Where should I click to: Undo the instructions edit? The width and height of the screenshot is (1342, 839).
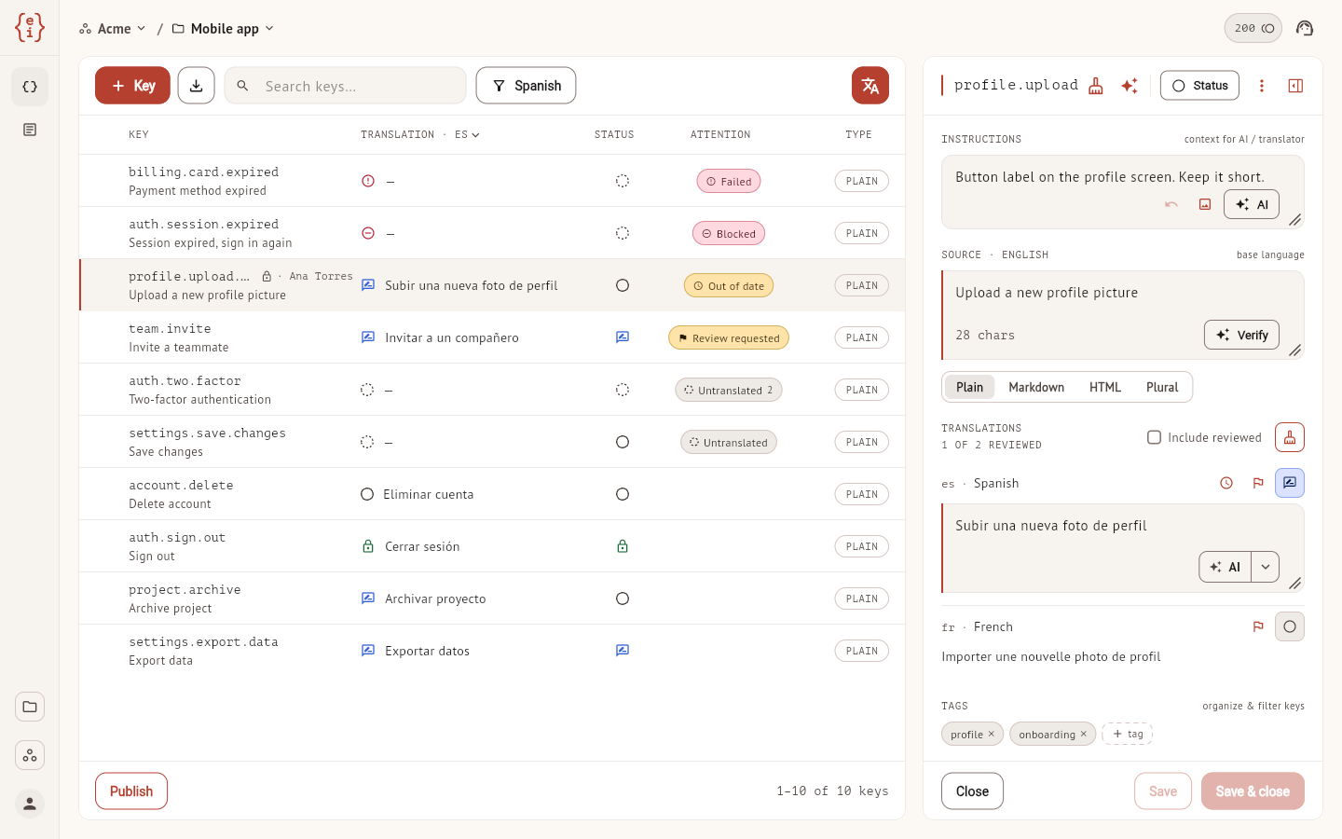coord(1171,204)
